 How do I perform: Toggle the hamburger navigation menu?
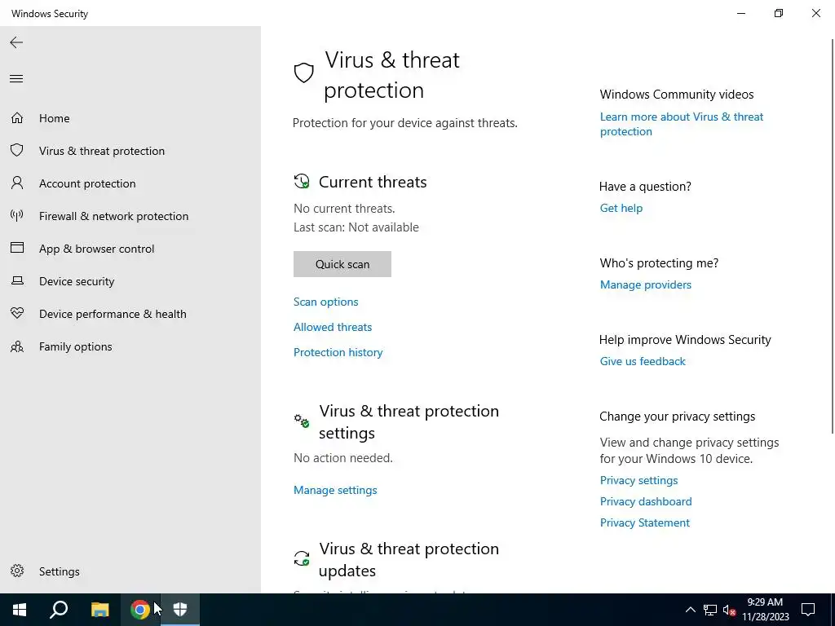(16, 79)
